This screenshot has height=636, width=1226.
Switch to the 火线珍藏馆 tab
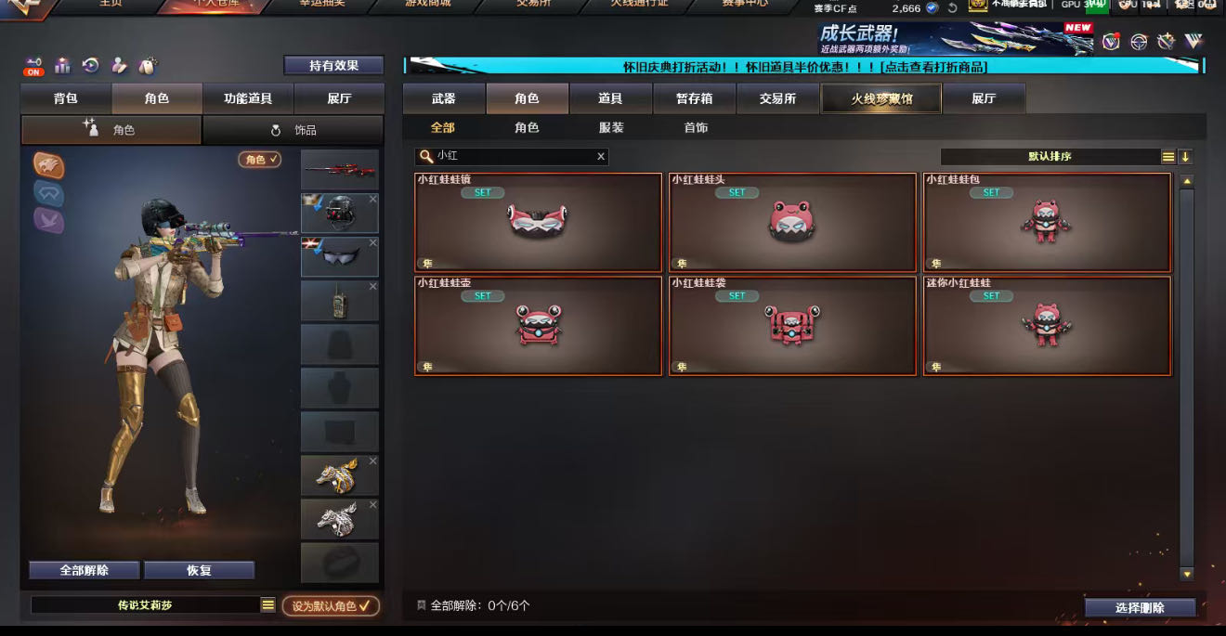(880, 98)
